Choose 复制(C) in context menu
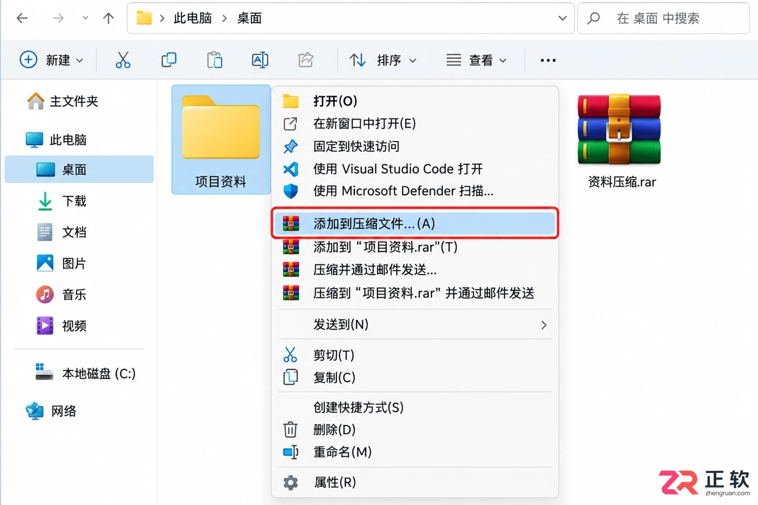758x505 pixels. click(415, 378)
